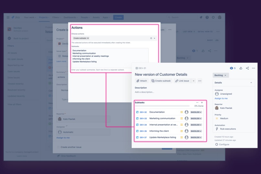Click the Attach button with paperclip
This screenshot has height=174, width=261.
142,81
